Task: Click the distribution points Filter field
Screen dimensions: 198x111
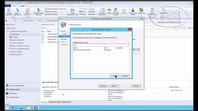Action: coord(101,45)
